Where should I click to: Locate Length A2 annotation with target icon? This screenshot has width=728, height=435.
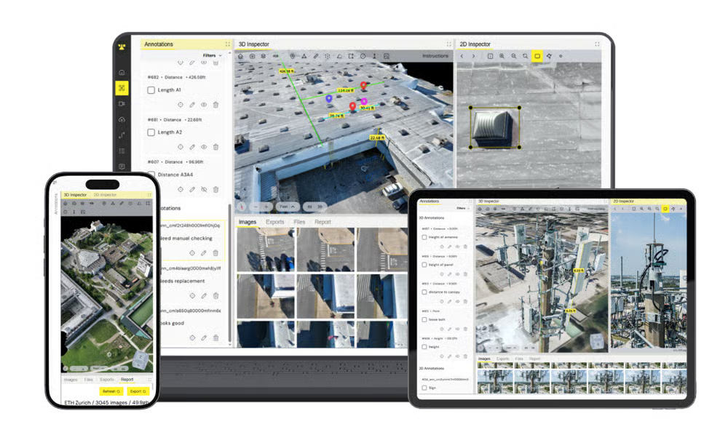click(x=181, y=147)
